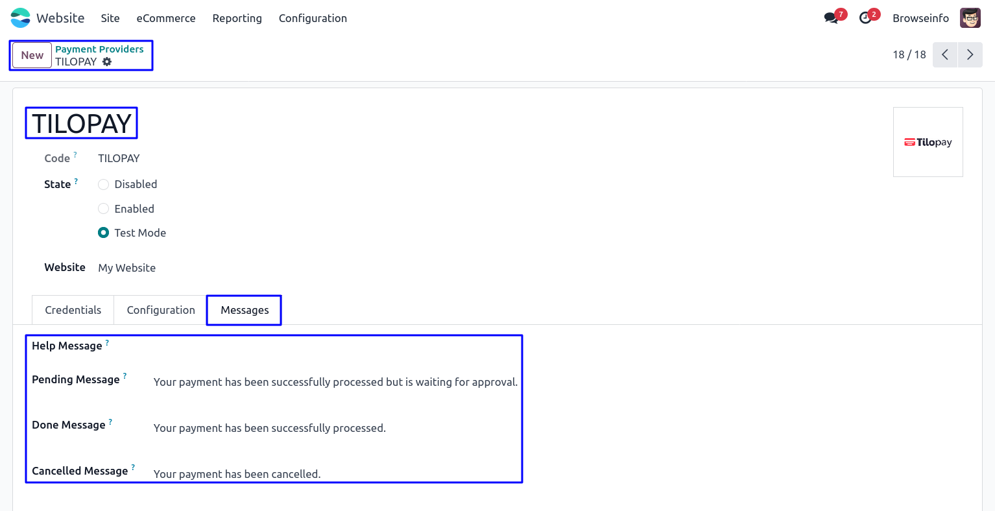This screenshot has width=995, height=511.
Task: Open the Browseinfo company switcher
Action: pos(920,18)
